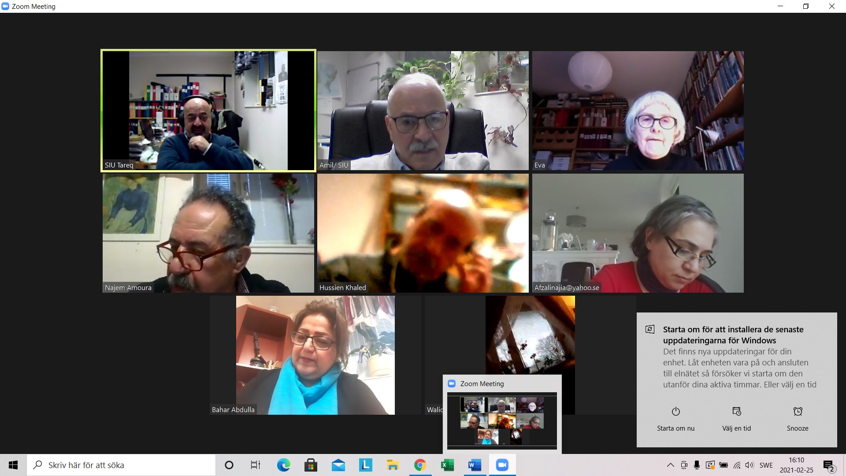Open the clock showing 16:10
The height and width of the screenshot is (476, 846).
[796, 465]
